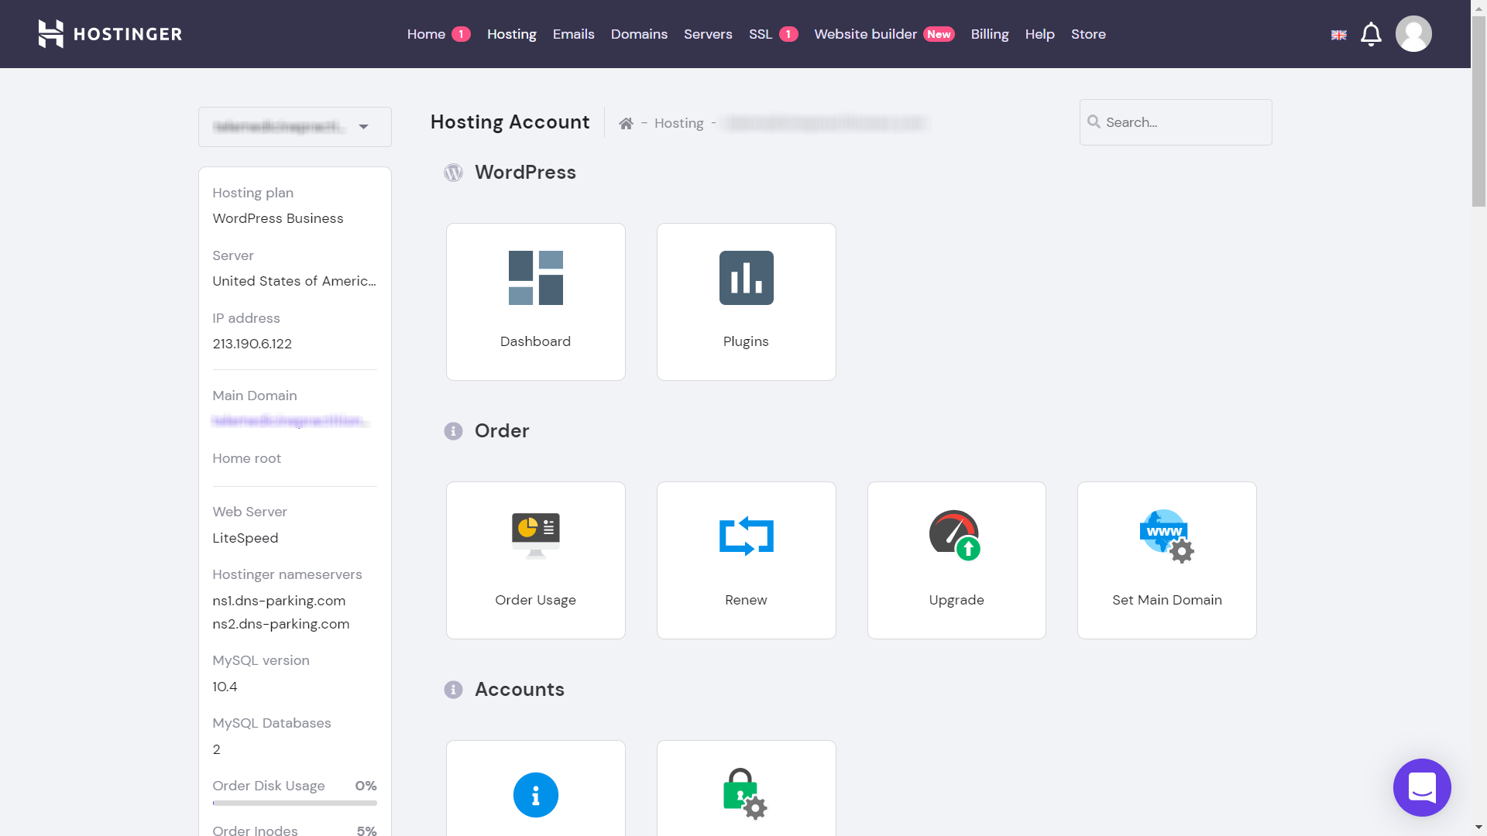Screen dimensions: 1487x836
Task: Open the WordPress Dashboard tile
Action: pos(535,302)
